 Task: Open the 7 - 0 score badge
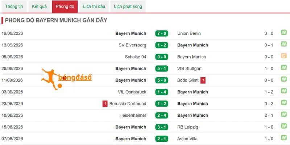pyautogui.click(x=162, y=33)
